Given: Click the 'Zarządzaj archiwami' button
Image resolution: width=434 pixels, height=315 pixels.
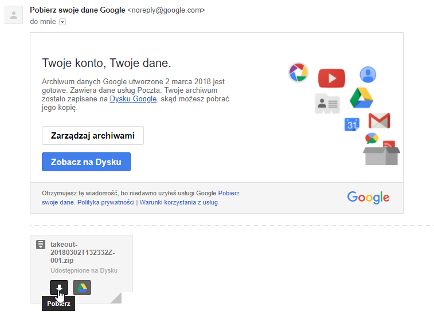Looking at the screenshot, I should click(x=93, y=136).
